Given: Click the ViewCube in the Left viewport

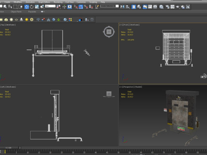Looking at the screenshot, I should (x=109, y=94).
